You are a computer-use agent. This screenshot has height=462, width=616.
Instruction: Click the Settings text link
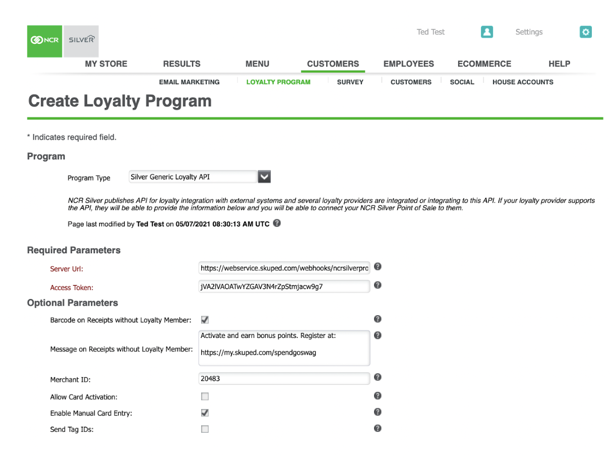[529, 32]
